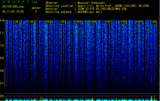160x101 pixels.
Task: Click the 1.1 kHz axis label
Action: pos(2,33)
